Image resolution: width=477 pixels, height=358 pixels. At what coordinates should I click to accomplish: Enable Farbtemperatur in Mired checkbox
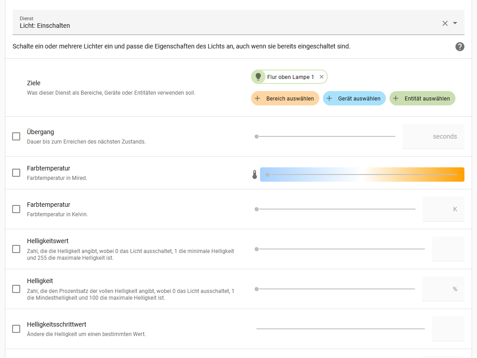click(16, 173)
